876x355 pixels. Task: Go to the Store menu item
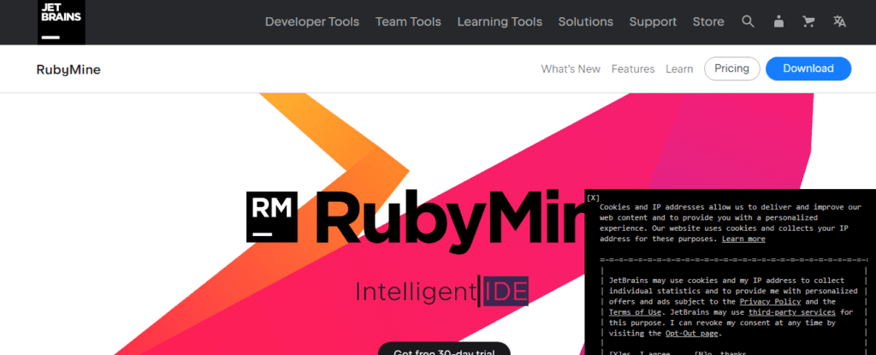pyautogui.click(x=708, y=21)
